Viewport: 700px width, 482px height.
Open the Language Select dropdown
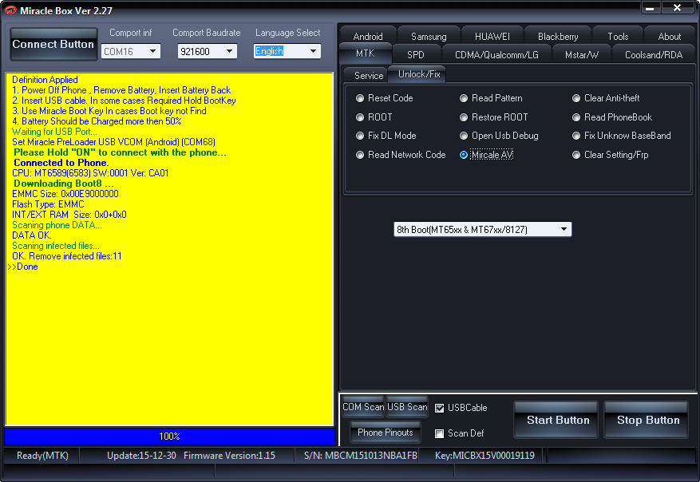(x=287, y=51)
